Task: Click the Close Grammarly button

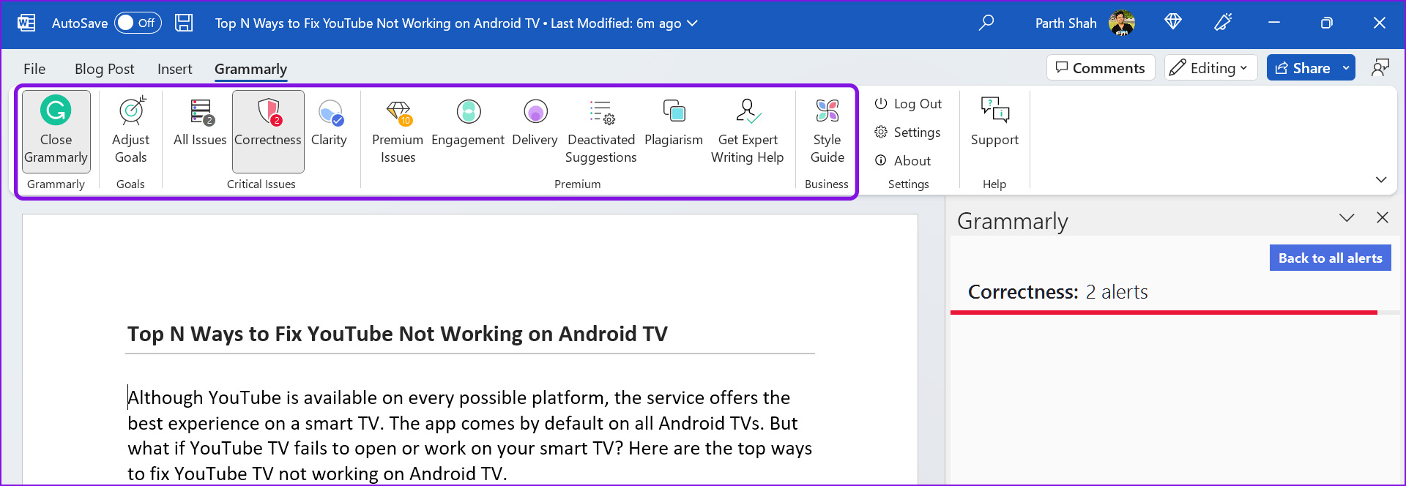Action: pos(56,132)
